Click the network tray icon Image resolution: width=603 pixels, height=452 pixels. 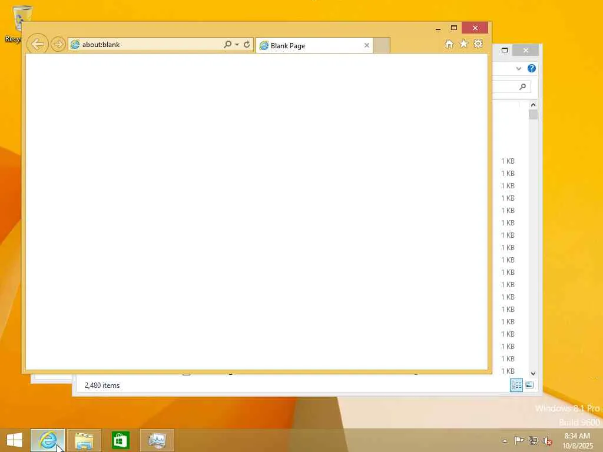tap(534, 440)
